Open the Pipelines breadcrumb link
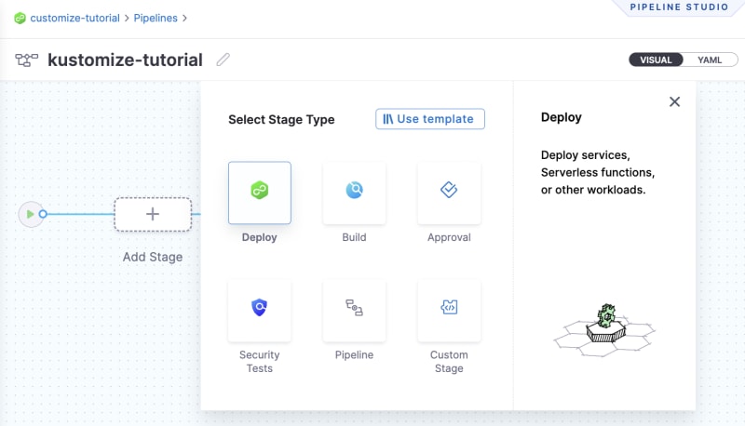 click(x=156, y=18)
